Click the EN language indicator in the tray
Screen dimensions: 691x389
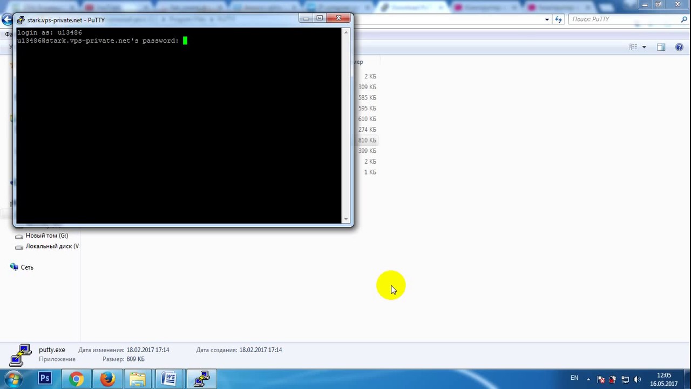pos(574,378)
